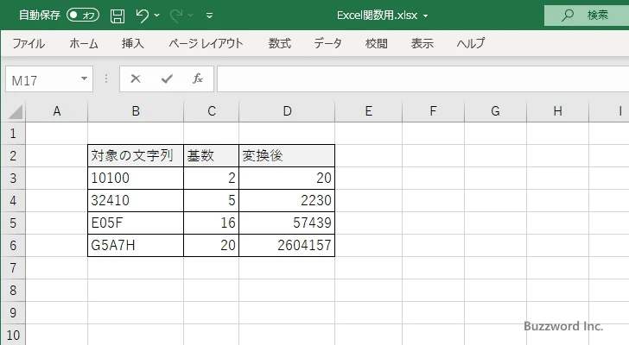Click inside the formula bar

(x=423, y=79)
